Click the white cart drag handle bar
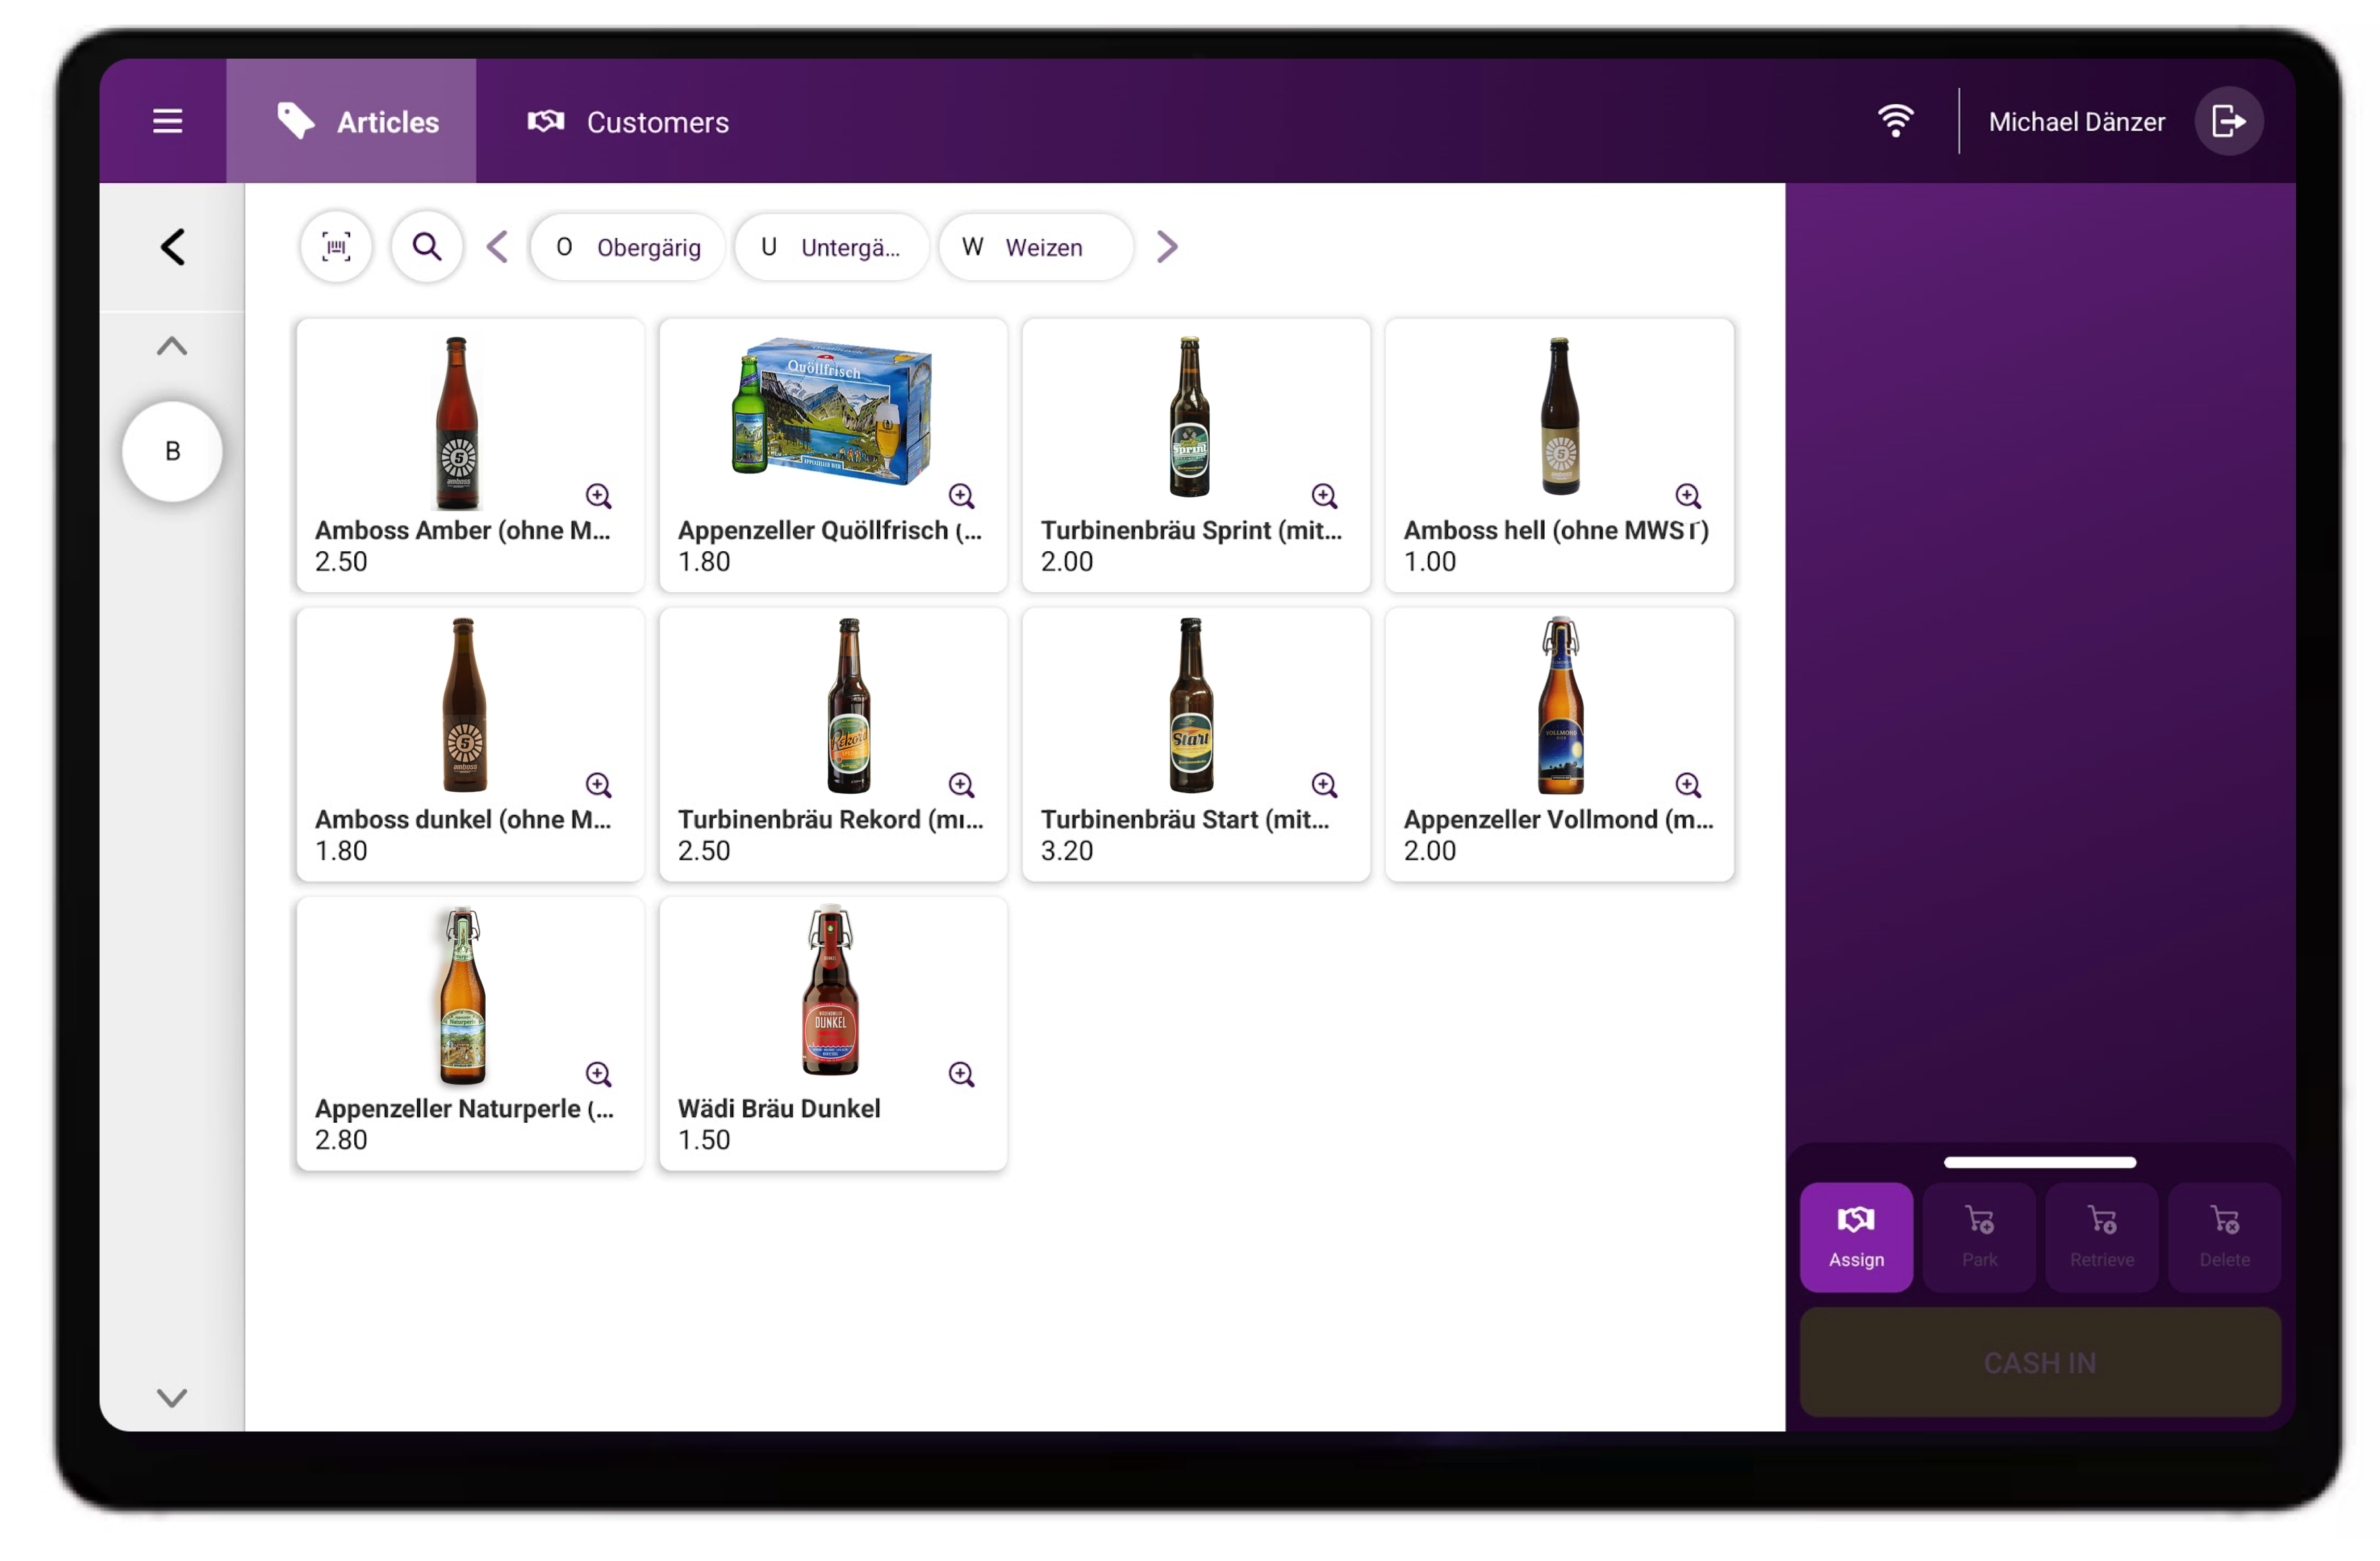 tap(2039, 1162)
